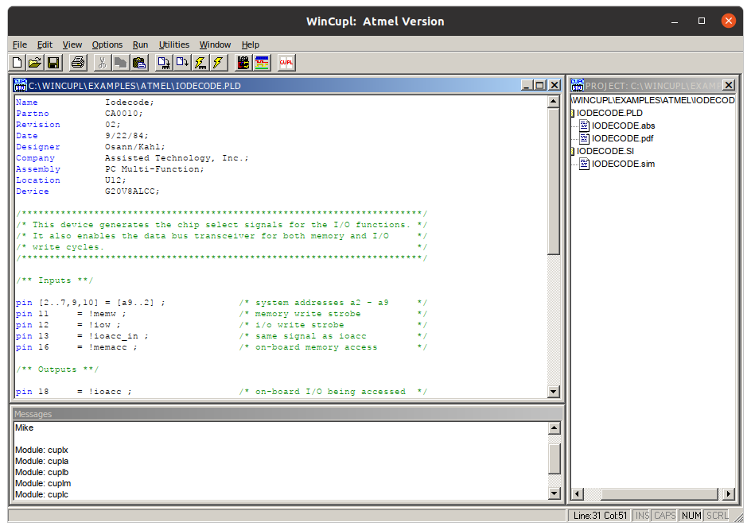
Task: Select IODECODE.sim in the project tree
Action: (x=623, y=164)
